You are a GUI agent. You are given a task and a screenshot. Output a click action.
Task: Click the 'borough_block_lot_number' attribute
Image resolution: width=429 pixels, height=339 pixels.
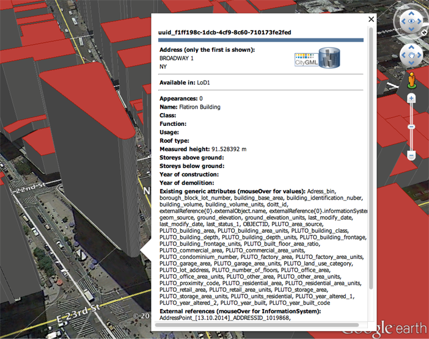click(196, 198)
